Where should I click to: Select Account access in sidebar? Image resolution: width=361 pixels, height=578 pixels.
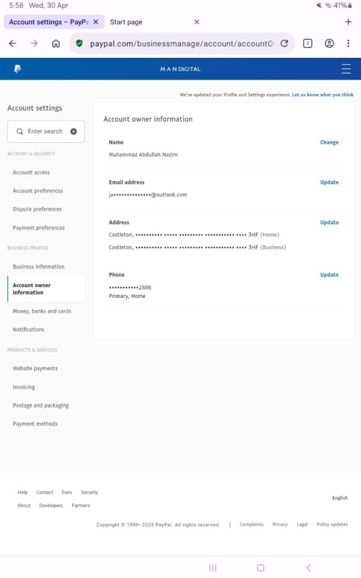tap(31, 172)
